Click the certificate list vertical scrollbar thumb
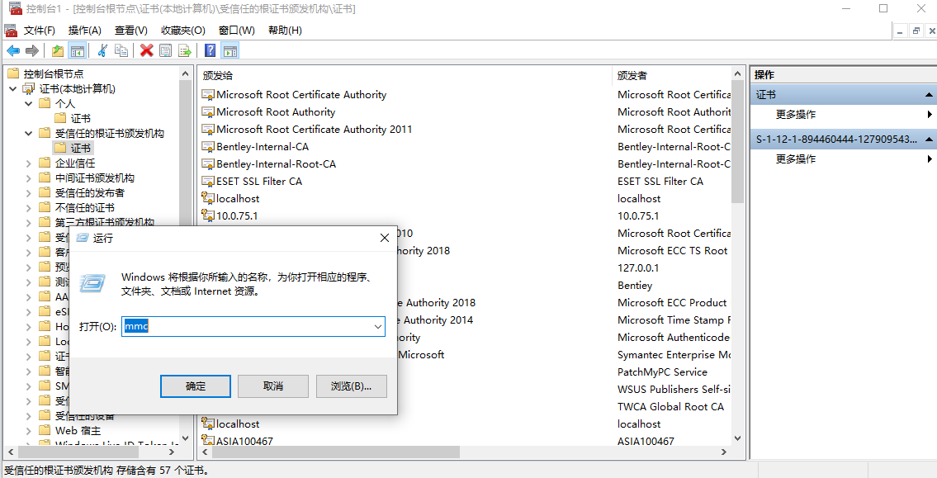937x478 pixels. click(x=738, y=144)
